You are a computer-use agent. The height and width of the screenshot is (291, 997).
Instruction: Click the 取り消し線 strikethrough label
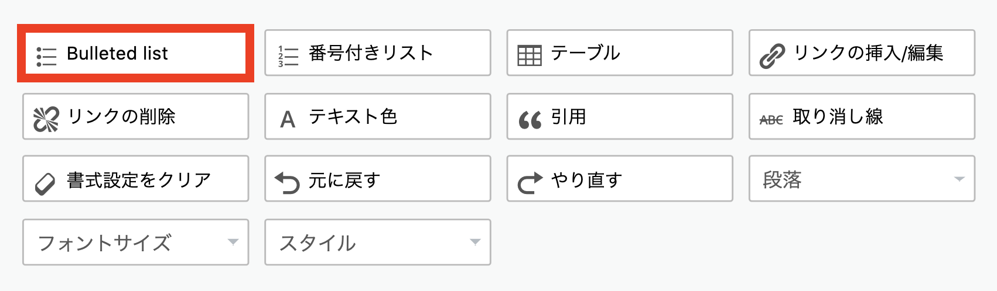pos(838,116)
